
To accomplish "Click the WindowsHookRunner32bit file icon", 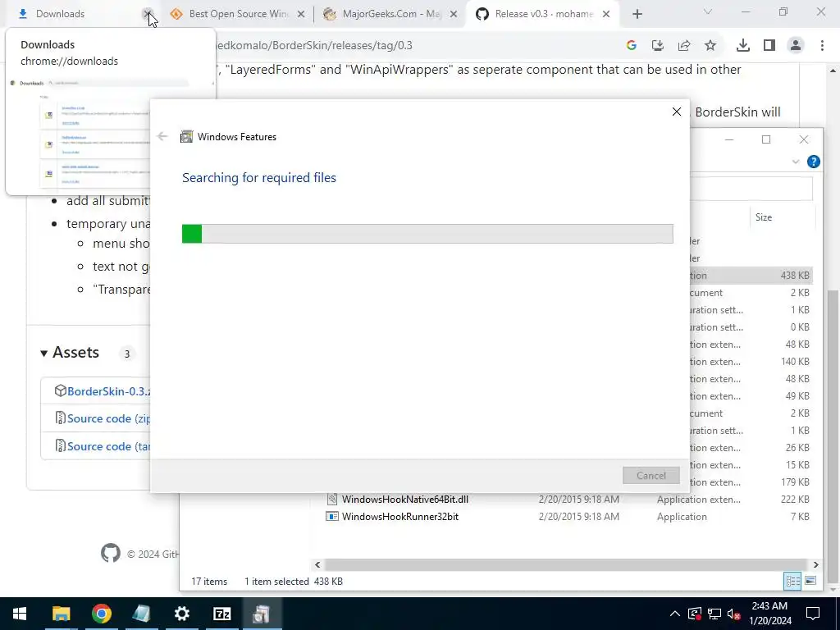I will 332,517.
